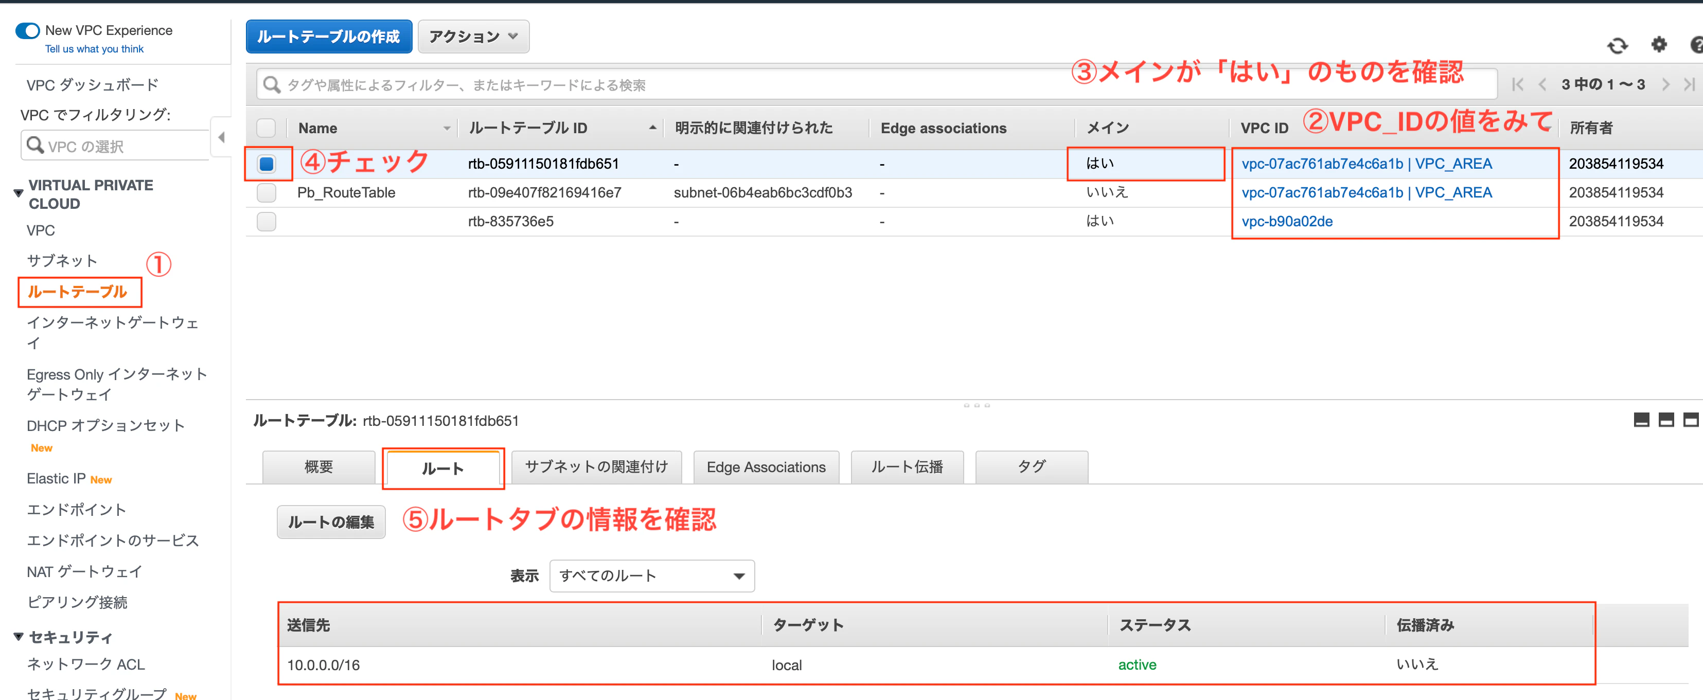This screenshot has height=700, width=1703.
Task: Switch to the 概要 tab
Action: click(x=318, y=466)
